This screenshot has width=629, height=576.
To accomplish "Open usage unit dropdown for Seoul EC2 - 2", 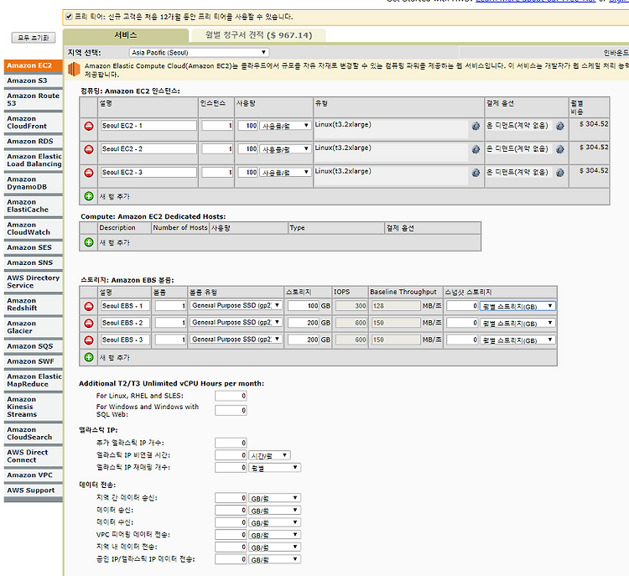I will pyautogui.click(x=285, y=149).
